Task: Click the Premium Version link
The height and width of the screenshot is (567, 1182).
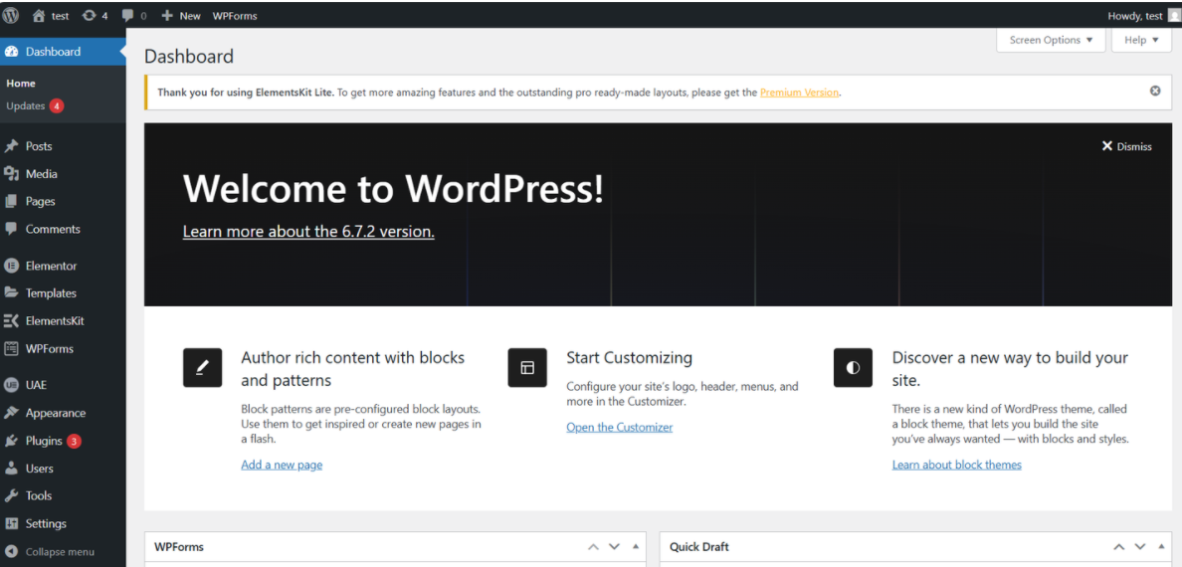Action: point(799,92)
